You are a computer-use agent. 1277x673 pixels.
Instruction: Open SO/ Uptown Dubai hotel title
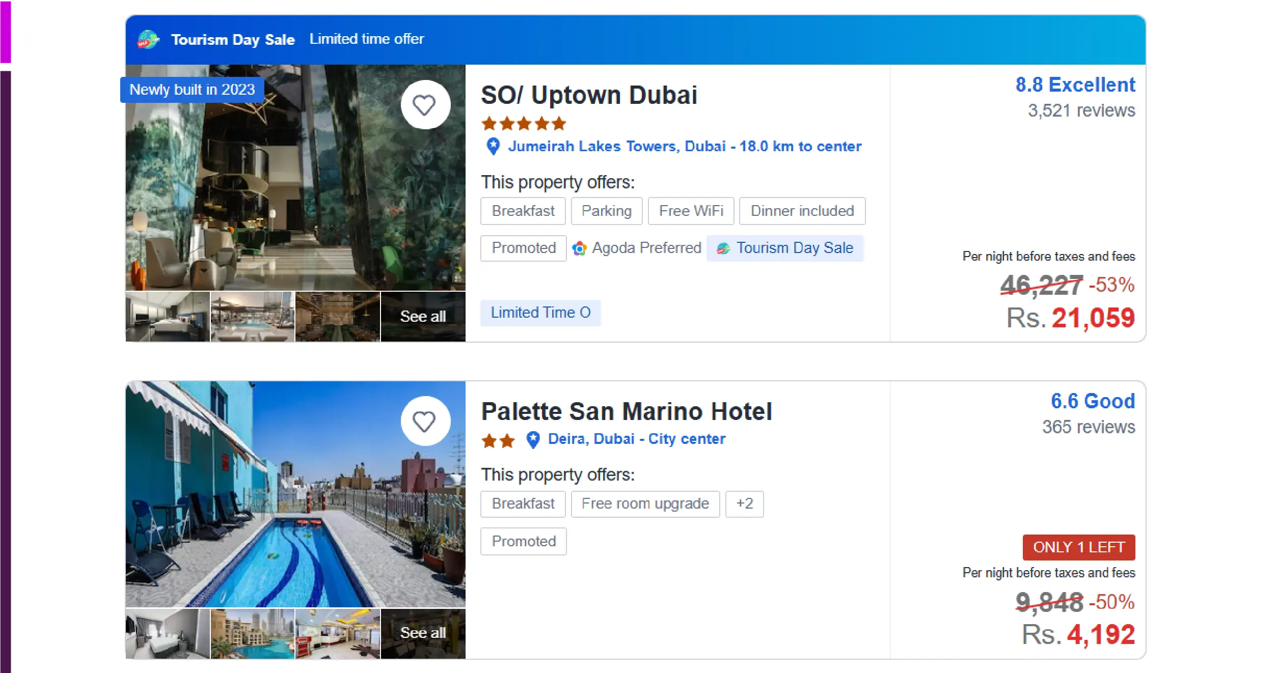click(589, 95)
